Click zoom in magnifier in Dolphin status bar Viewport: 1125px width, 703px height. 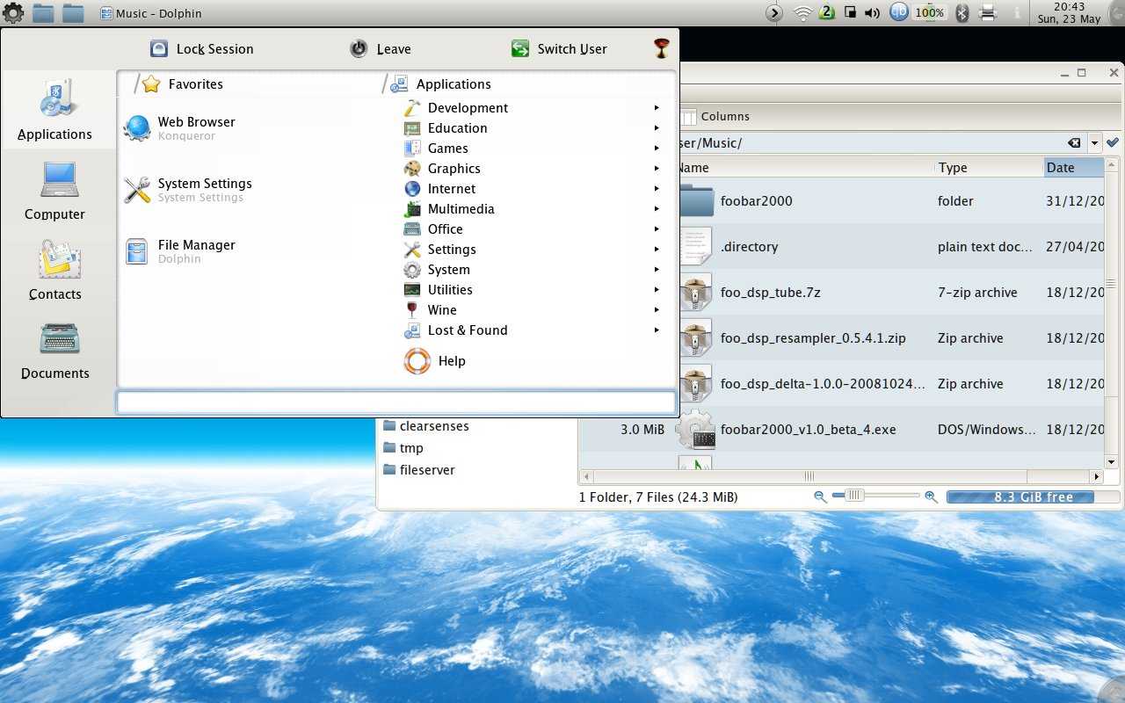pyautogui.click(x=931, y=496)
